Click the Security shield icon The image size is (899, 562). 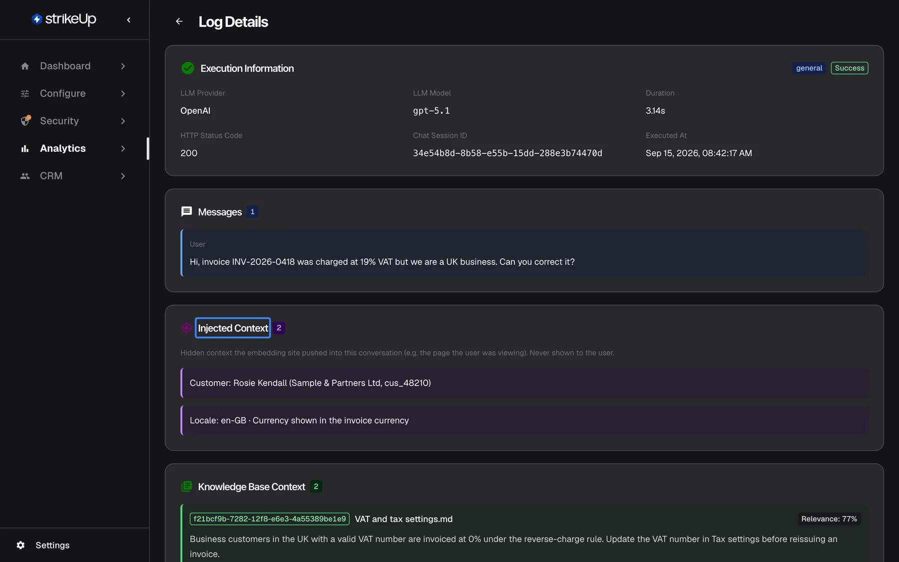pyautogui.click(x=25, y=120)
